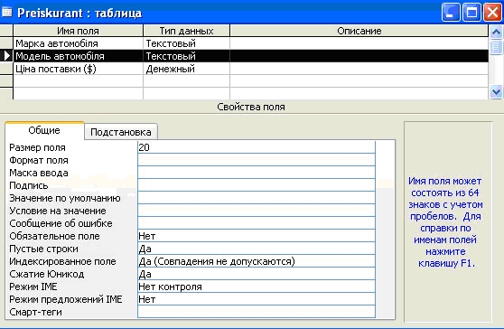Screen dimensions: 504x329
Task: Click the 'Описание' column header
Action: point(359,31)
